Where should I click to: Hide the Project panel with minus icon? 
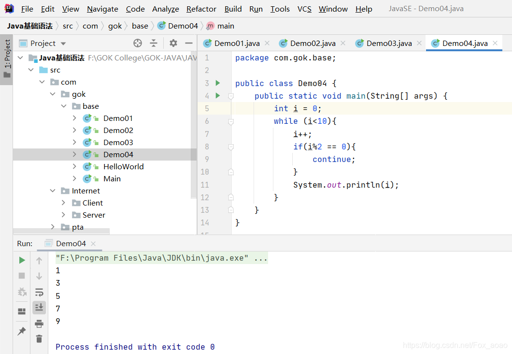point(189,43)
